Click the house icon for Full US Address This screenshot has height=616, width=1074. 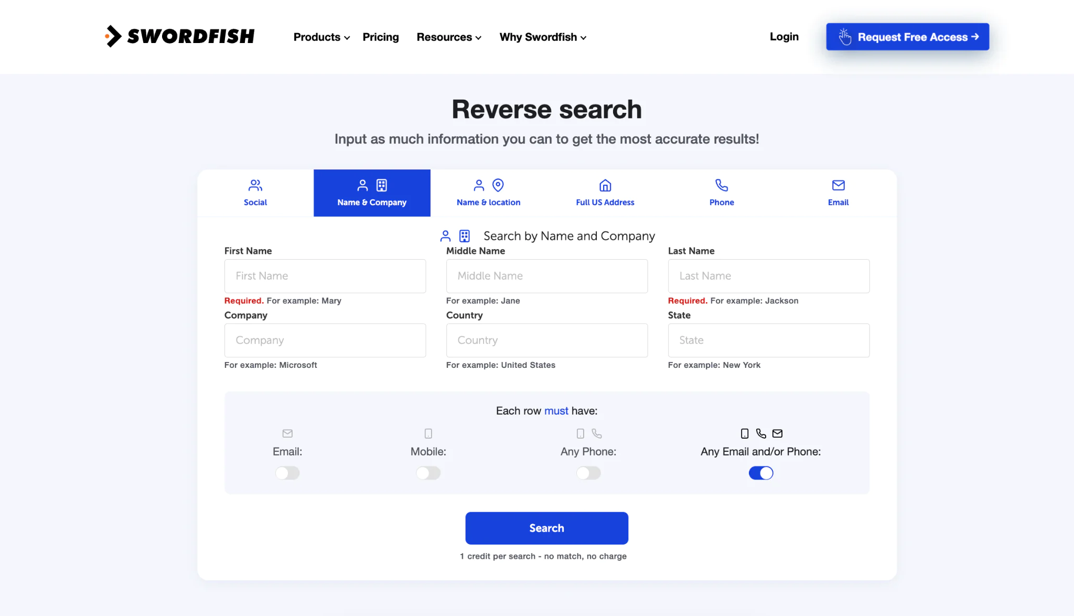click(x=605, y=185)
